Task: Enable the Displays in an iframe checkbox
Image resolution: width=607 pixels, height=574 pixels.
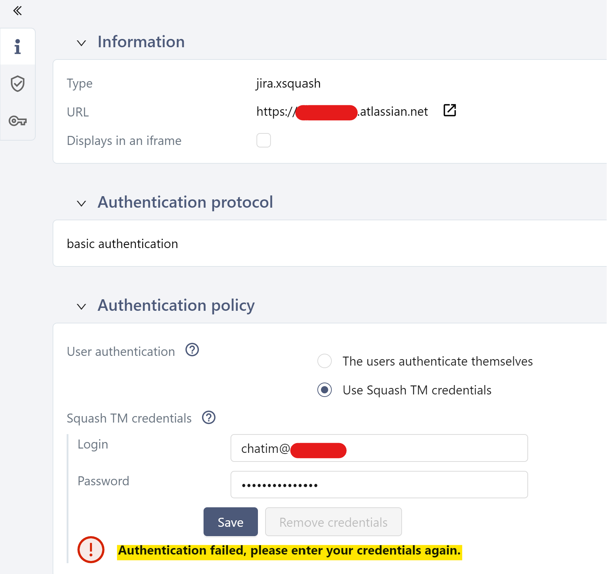Action: pos(263,141)
